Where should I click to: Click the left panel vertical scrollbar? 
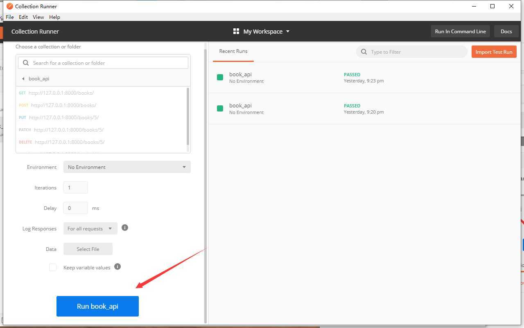(x=206, y=185)
